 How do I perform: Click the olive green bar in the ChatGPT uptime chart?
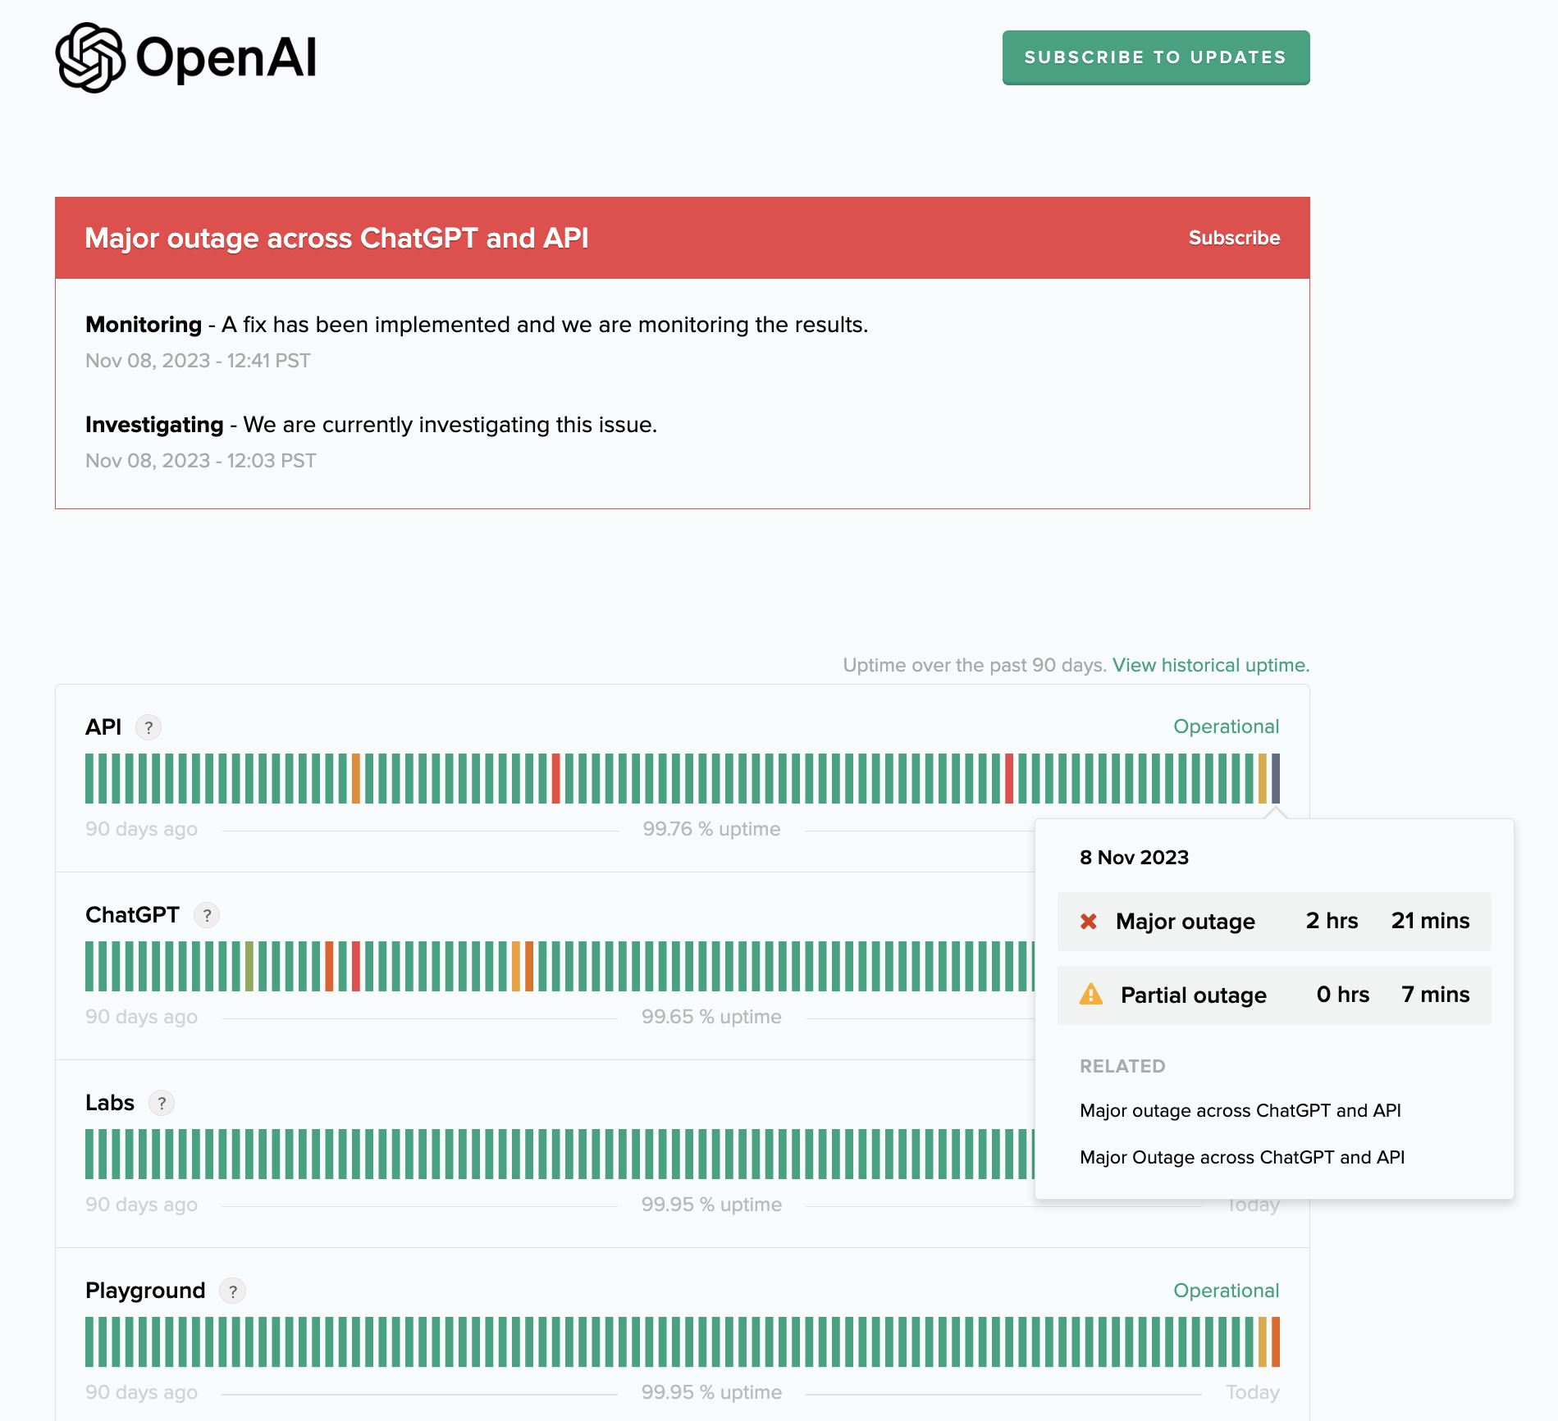[x=249, y=966]
